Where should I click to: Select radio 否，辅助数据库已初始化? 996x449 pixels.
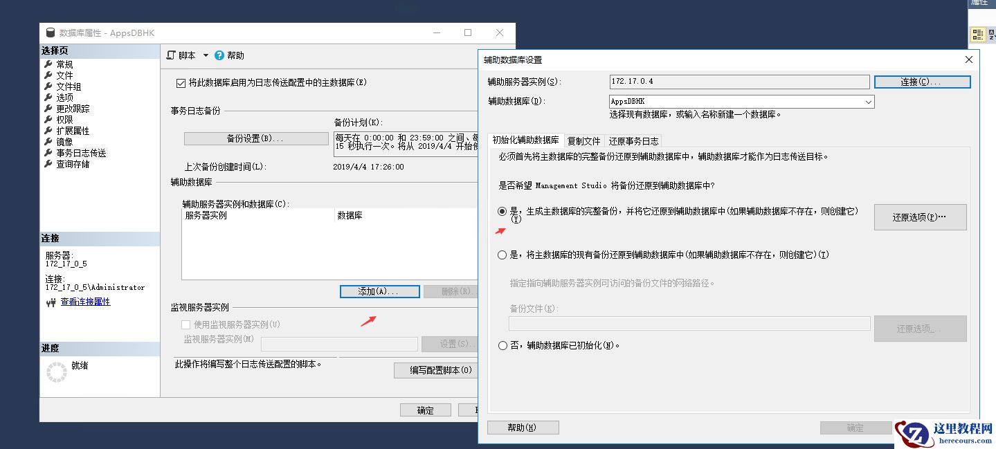click(502, 345)
